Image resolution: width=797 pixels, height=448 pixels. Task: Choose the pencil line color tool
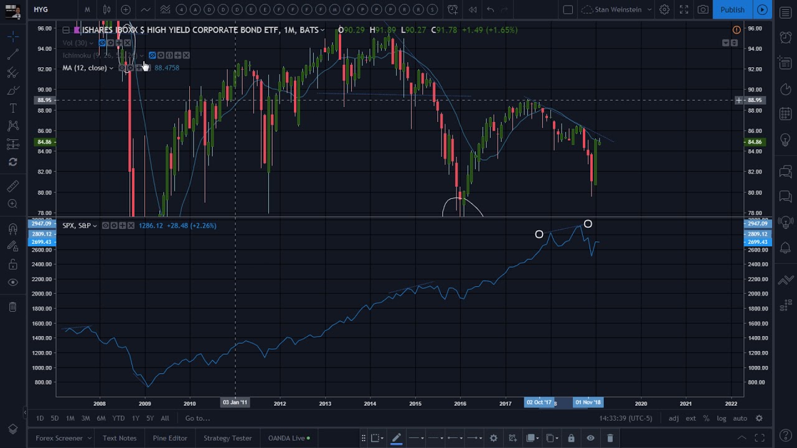click(396, 438)
